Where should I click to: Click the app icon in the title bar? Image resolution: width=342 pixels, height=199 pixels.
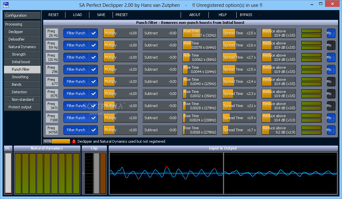(x=6, y=5)
